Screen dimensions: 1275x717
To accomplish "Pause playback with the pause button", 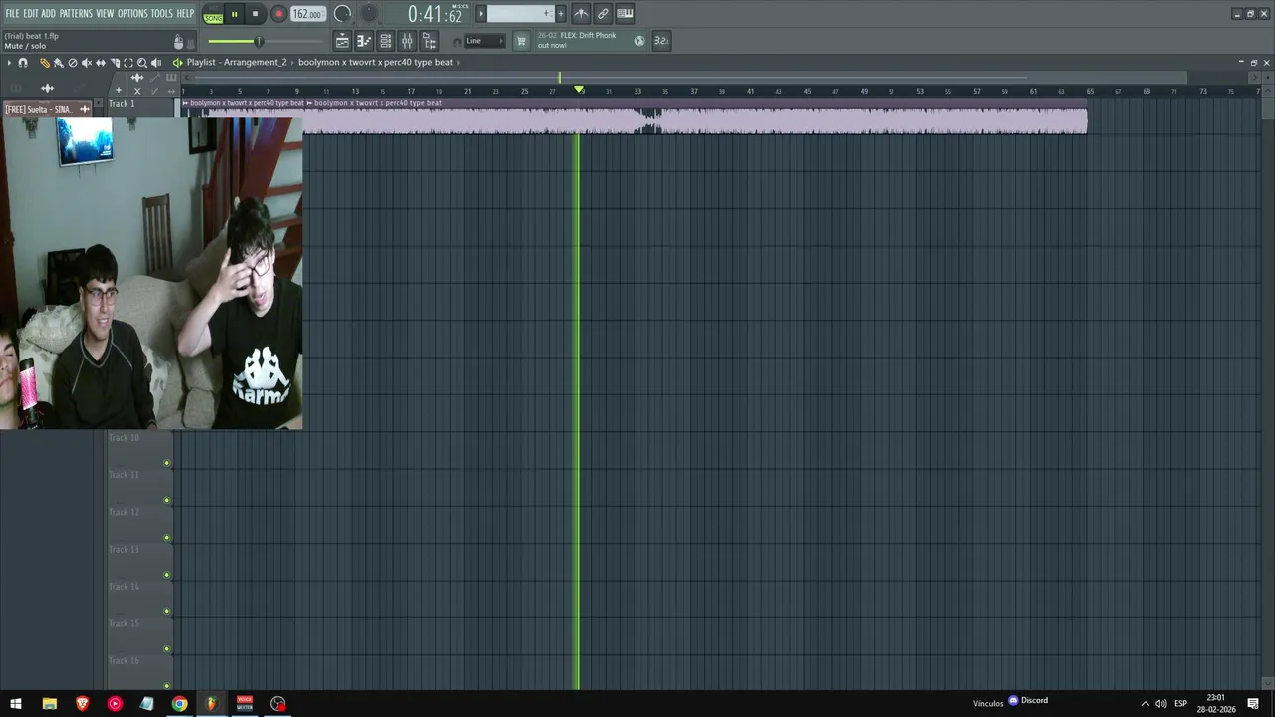I will tap(235, 14).
